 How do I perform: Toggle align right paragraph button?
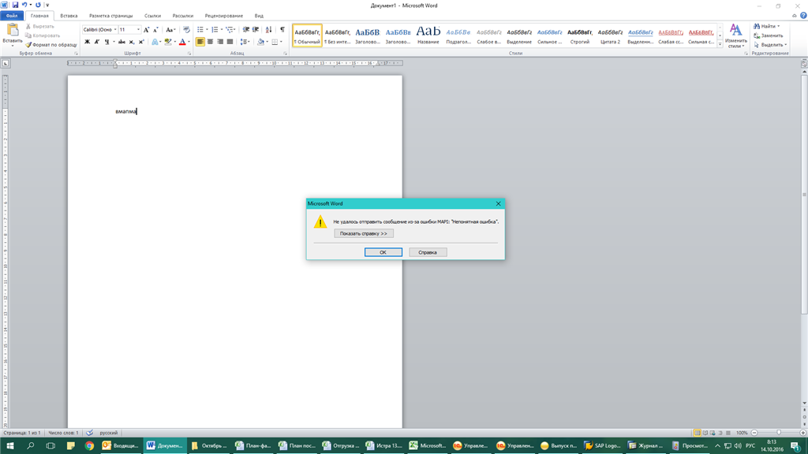(220, 42)
